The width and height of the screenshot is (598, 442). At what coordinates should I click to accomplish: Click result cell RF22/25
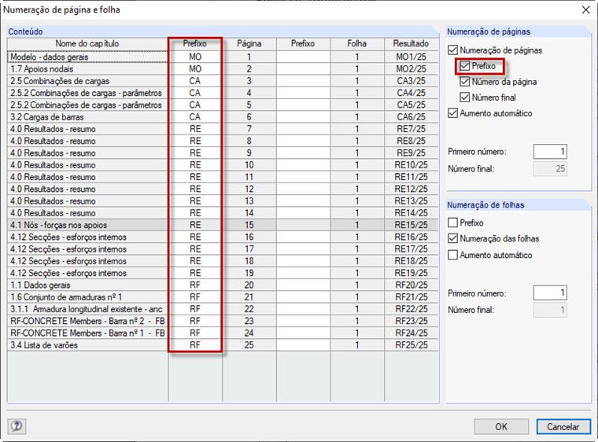411,309
